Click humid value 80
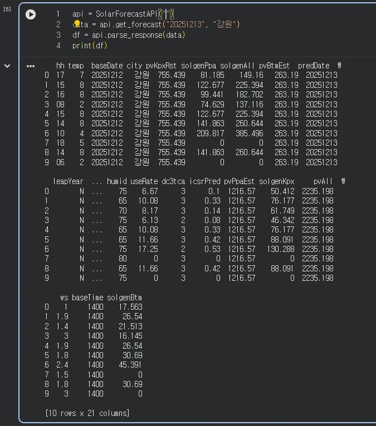This screenshot has width=376, height=426. pos(123,259)
